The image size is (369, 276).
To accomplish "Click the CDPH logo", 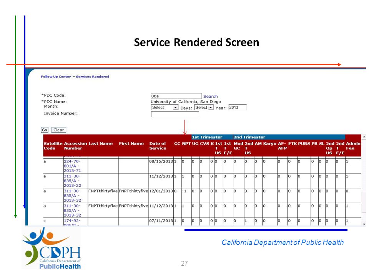I will coord(51,248).
